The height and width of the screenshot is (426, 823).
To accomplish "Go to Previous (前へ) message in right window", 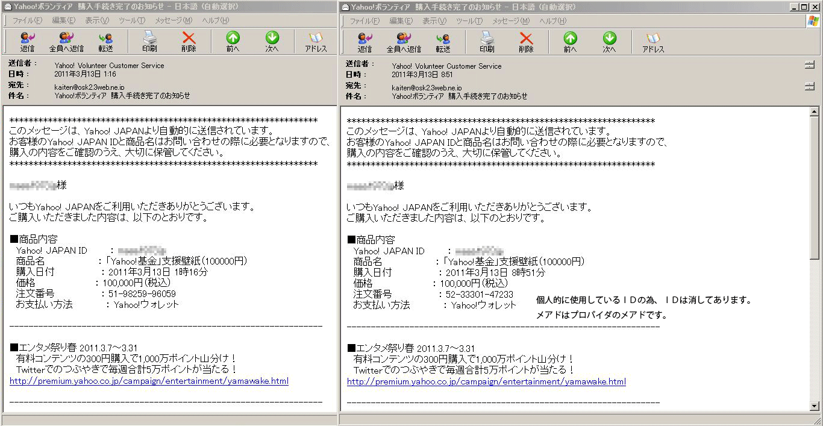I will coord(570,42).
